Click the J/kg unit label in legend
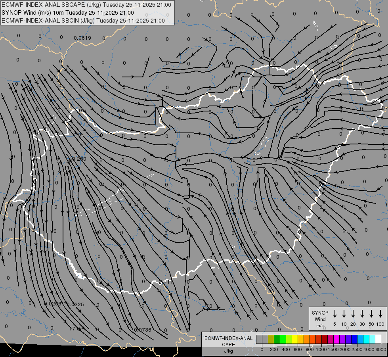388x357 pixels. pyautogui.click(x=228, y=351)
